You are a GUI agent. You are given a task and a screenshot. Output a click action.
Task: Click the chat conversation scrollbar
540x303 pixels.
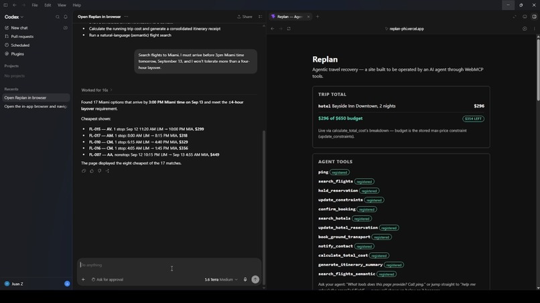264,207
